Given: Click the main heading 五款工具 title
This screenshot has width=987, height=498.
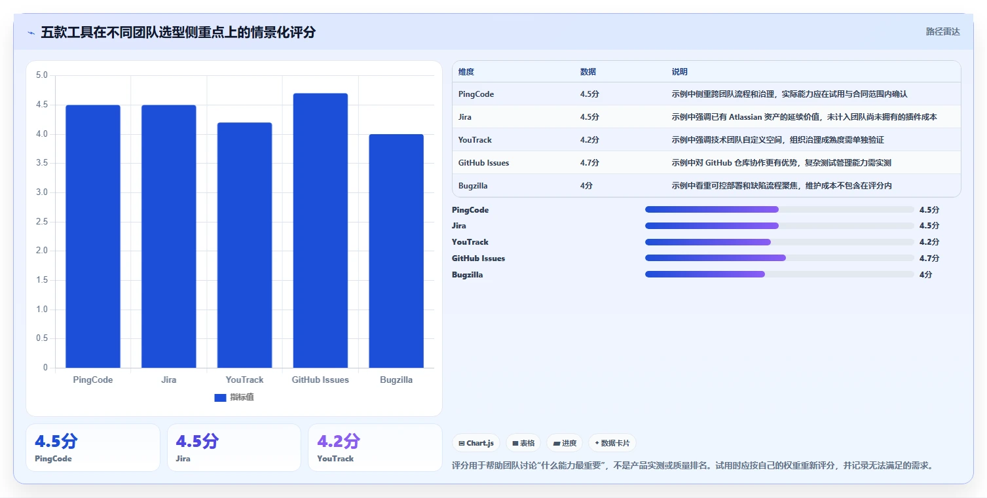Looking at the screenshot, I should click(178, 32).
